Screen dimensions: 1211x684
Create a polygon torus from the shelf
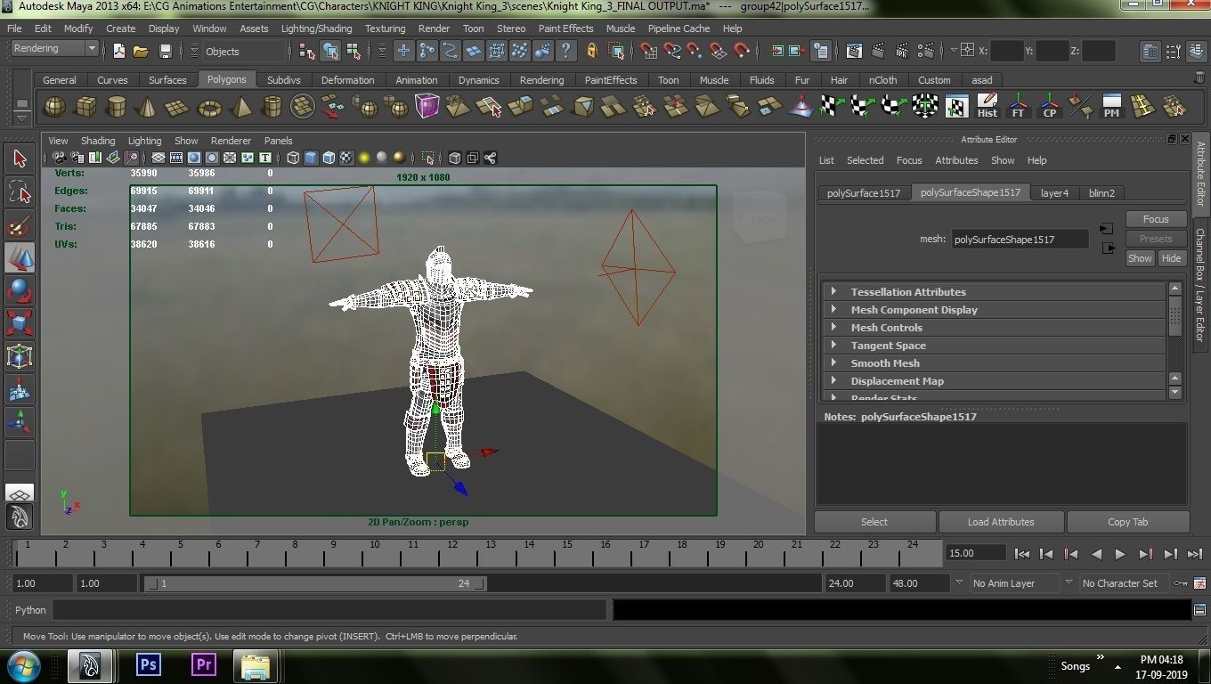209,107
